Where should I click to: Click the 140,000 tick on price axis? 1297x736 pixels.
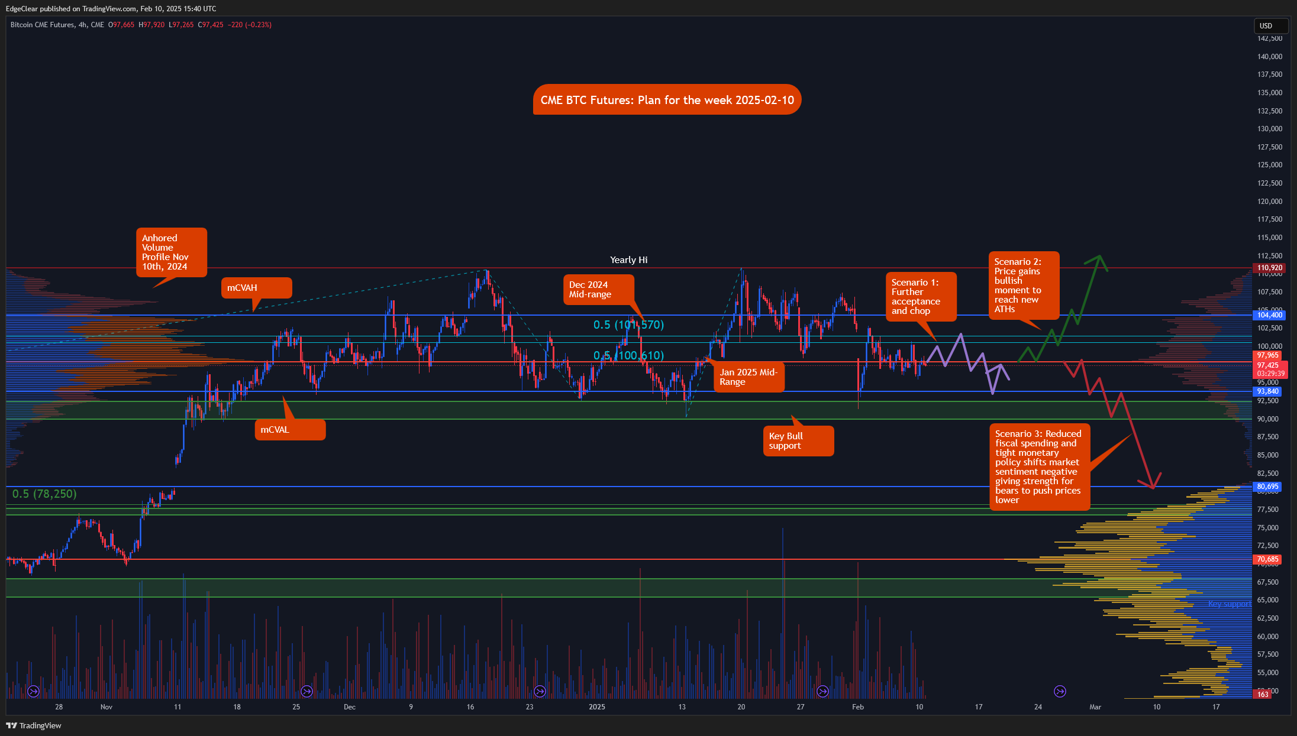click(1270, 57)
